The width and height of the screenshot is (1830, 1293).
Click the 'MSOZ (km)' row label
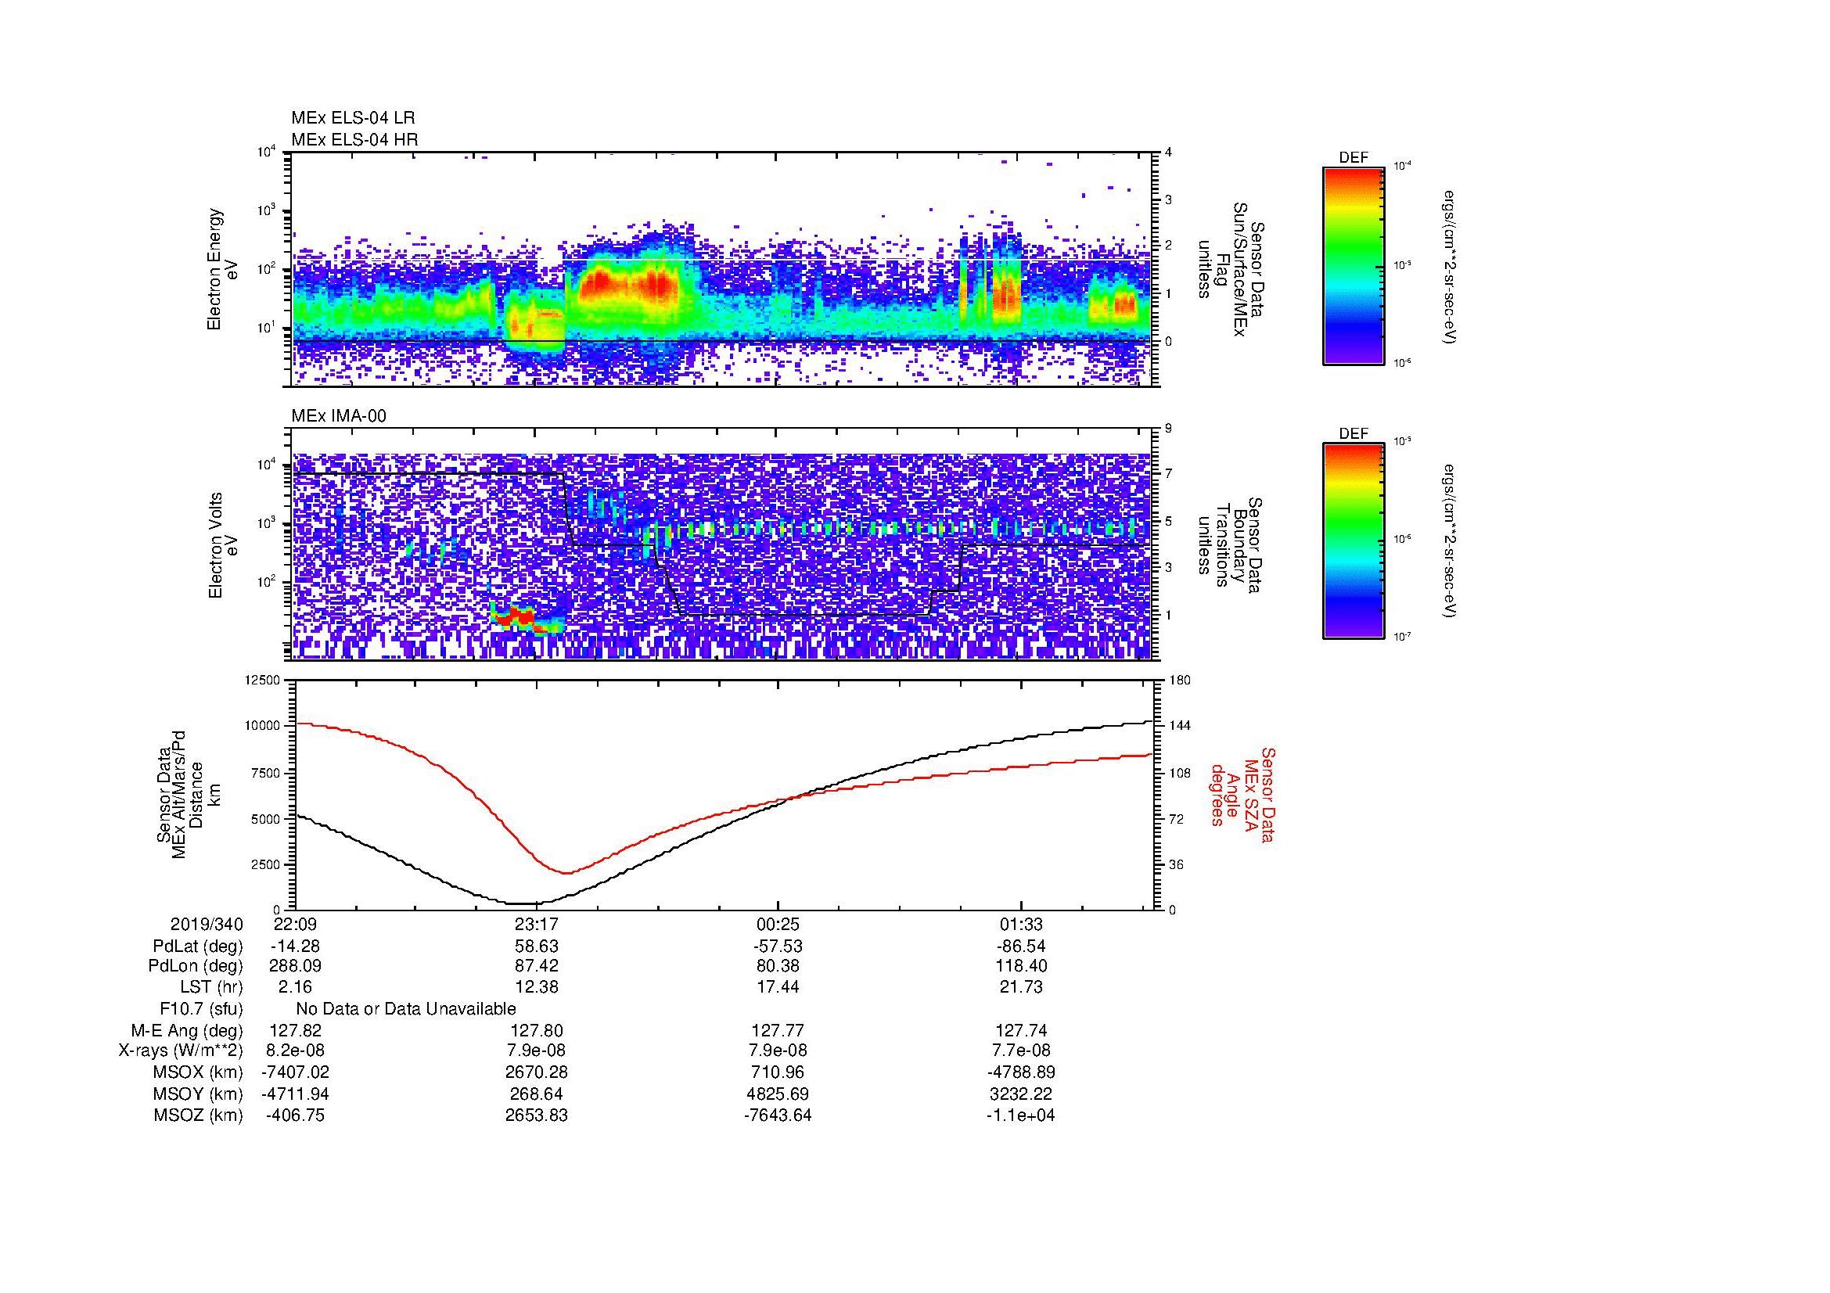tap(199, 1115)
